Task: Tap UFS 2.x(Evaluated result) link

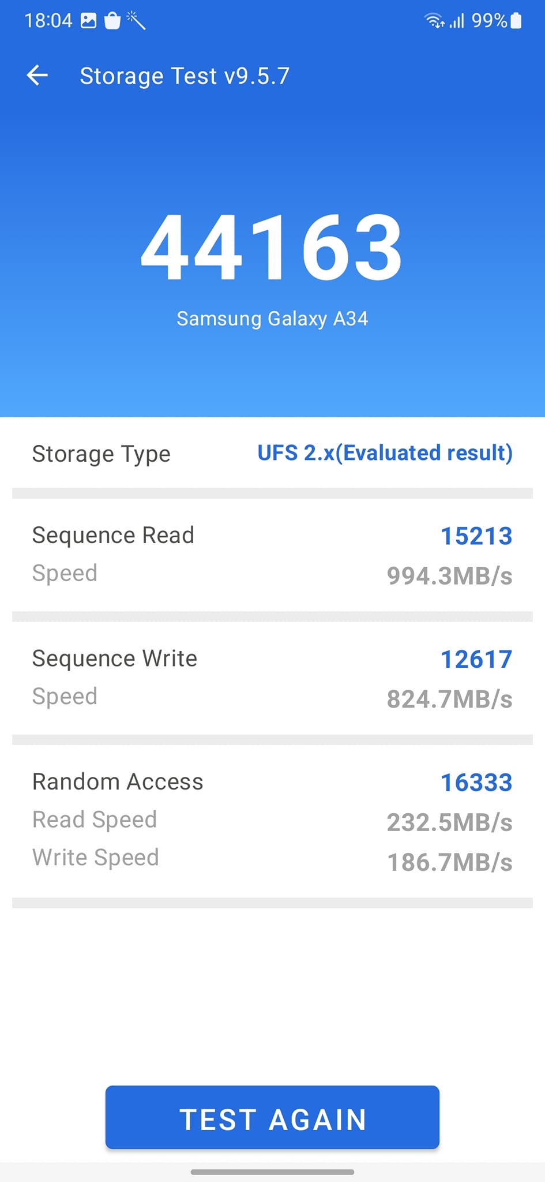Action: point(385,453)
